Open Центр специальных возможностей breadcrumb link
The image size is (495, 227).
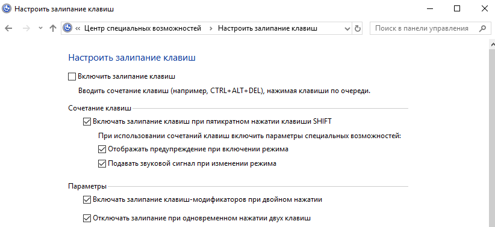(143, 28)
